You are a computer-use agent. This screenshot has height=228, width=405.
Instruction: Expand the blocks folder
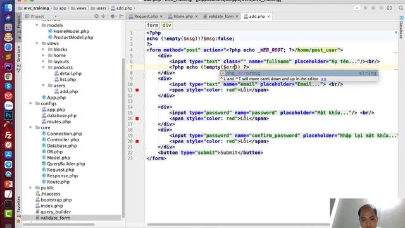click(x=43, y=49)
